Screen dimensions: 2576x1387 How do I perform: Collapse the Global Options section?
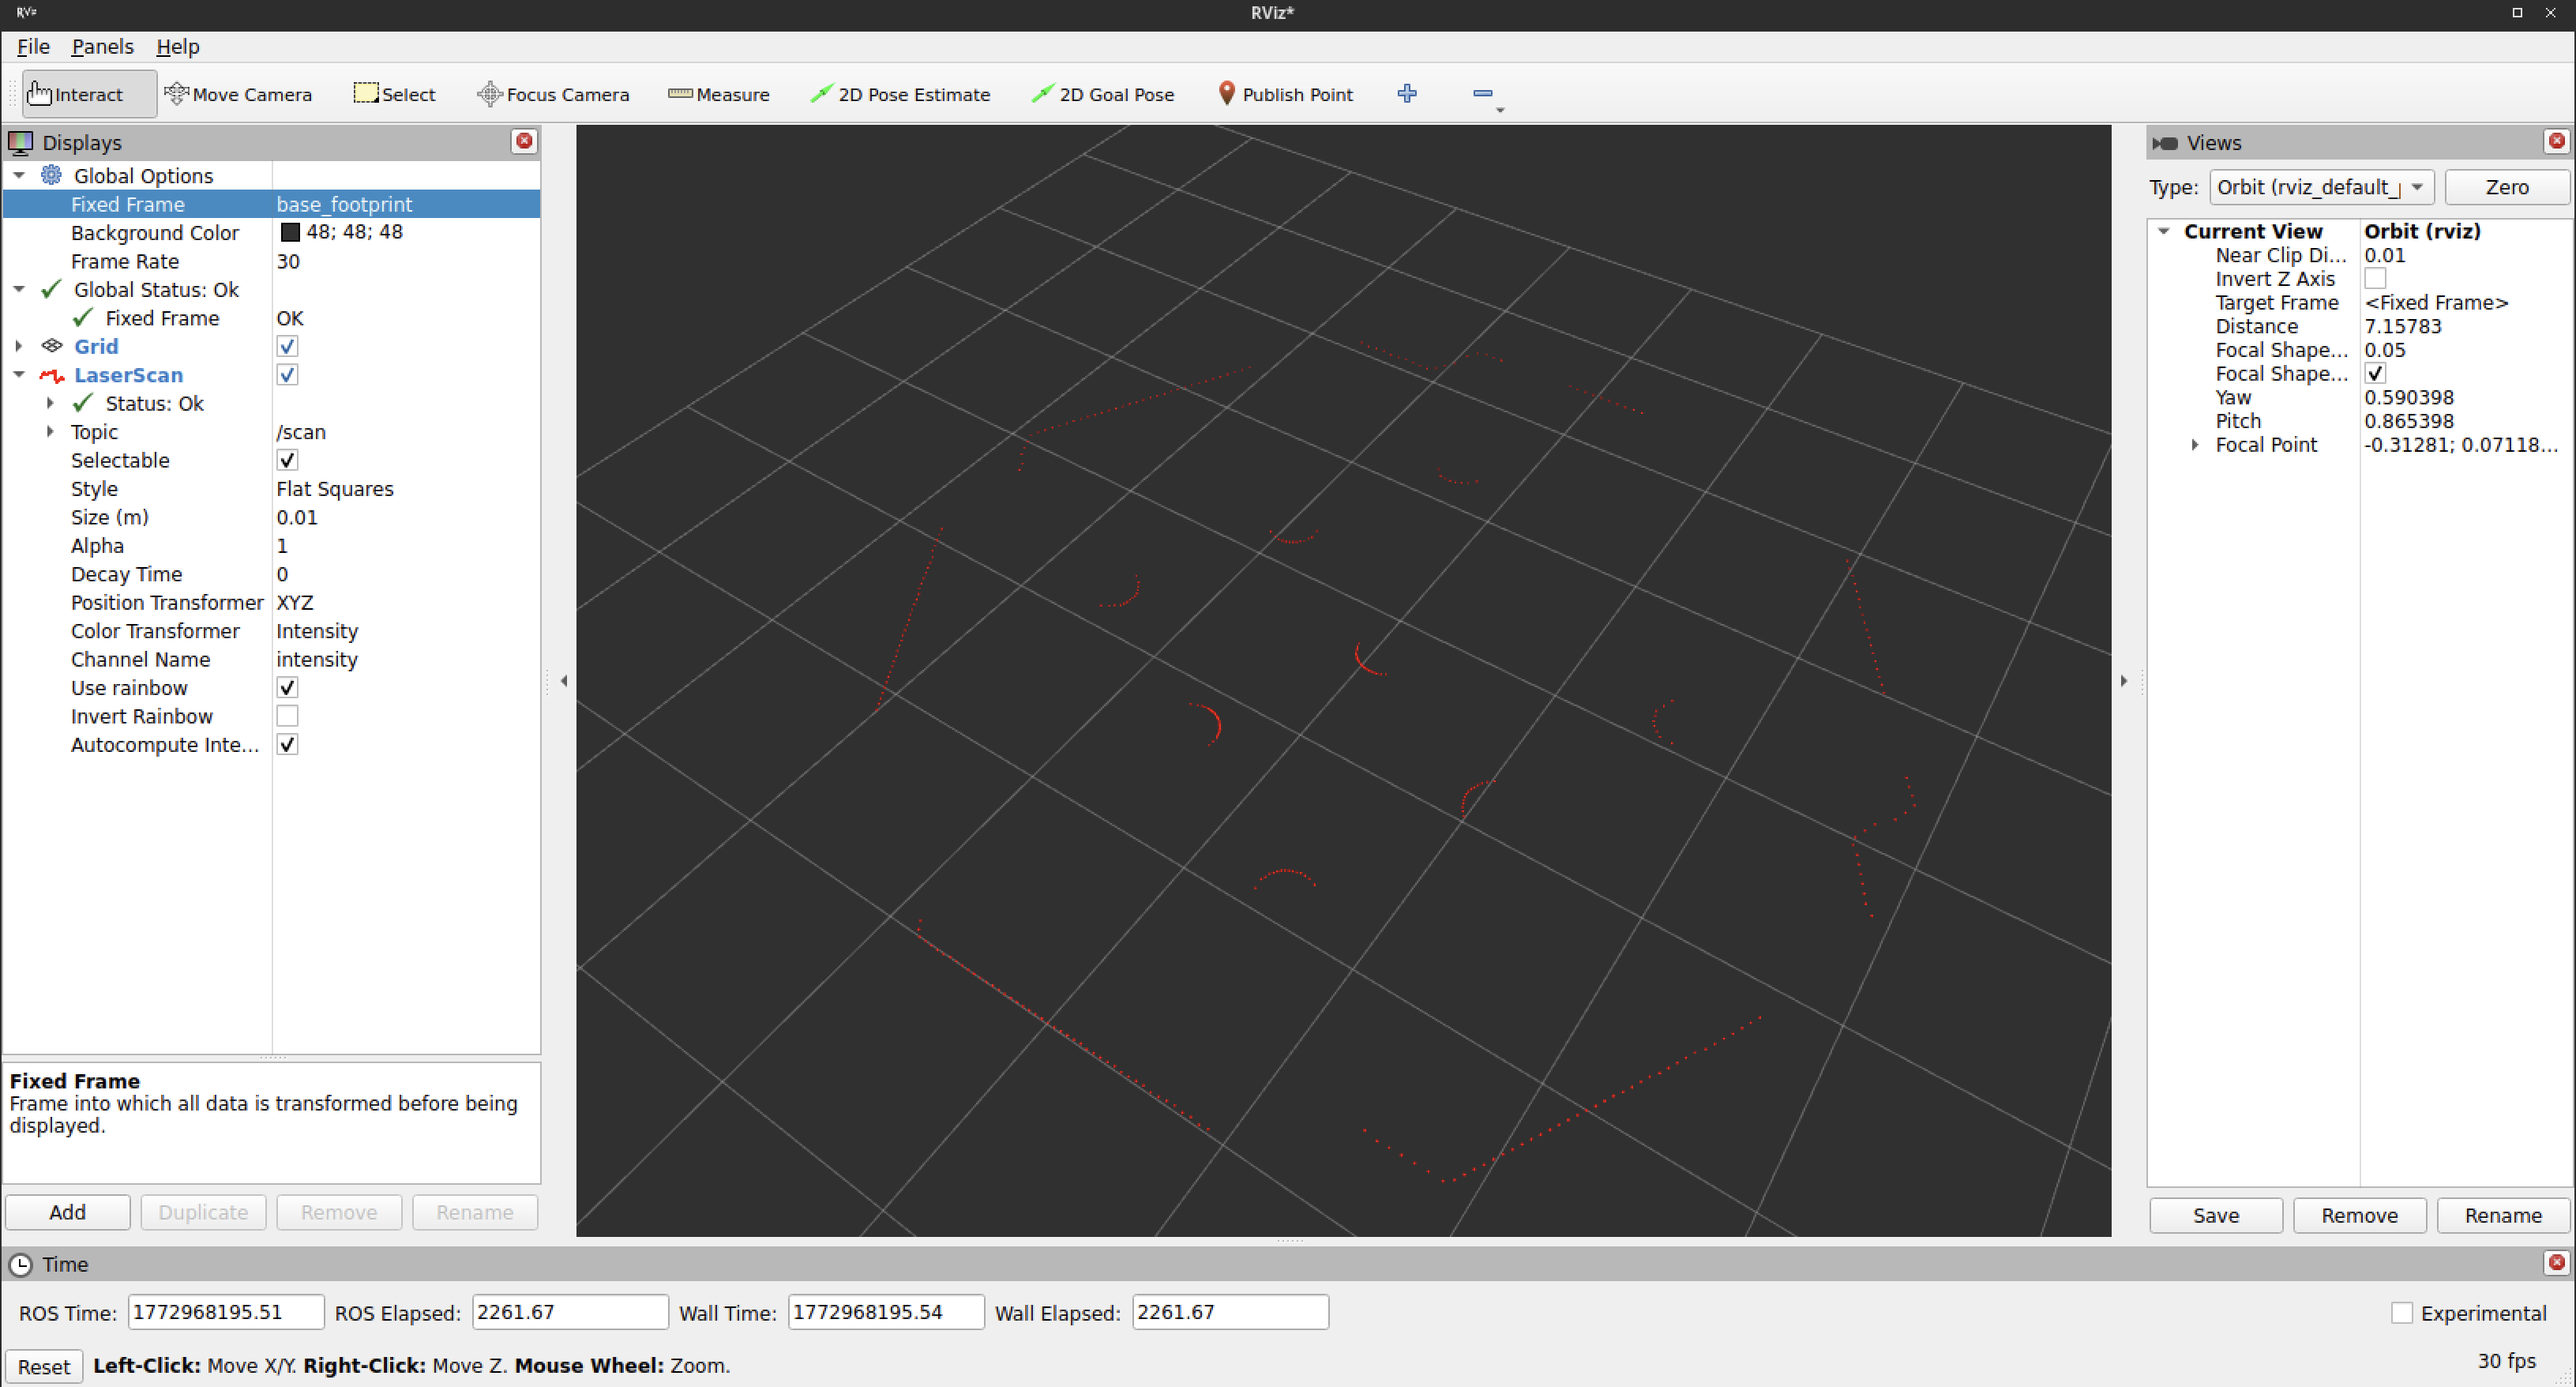point(18,175)
